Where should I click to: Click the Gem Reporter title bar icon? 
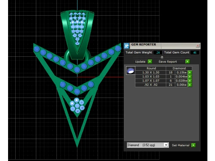click(127, 46)
